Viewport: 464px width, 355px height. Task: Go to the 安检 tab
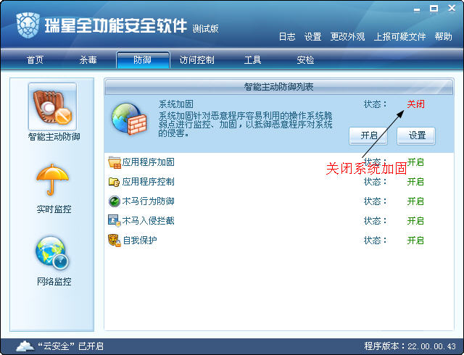pyautogui.click(x=305, y=60)
